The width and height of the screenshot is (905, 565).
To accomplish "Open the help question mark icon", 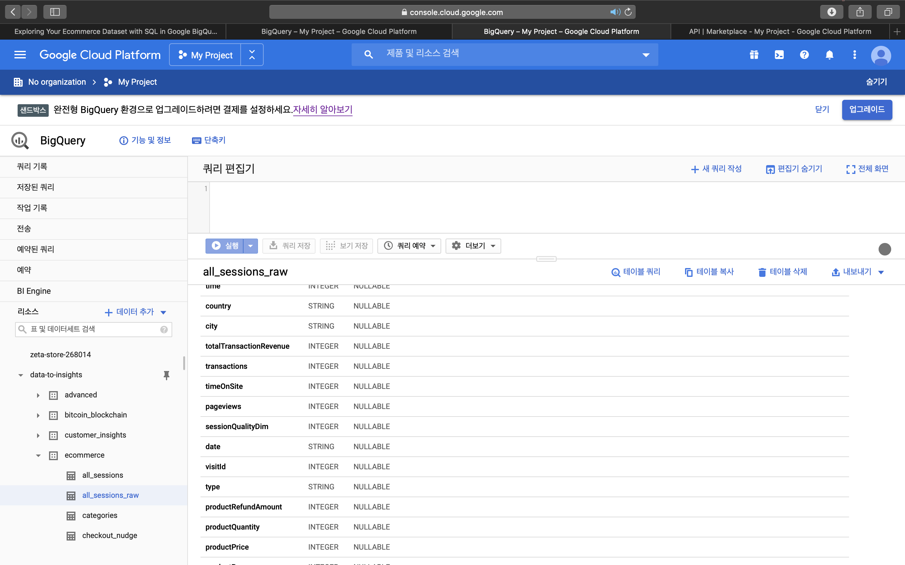I will [804, 55].
